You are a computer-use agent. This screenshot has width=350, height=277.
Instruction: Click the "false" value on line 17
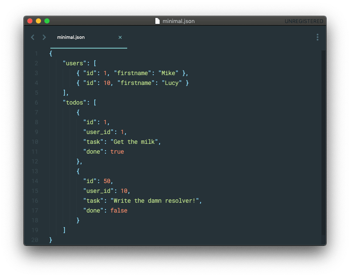119,210
